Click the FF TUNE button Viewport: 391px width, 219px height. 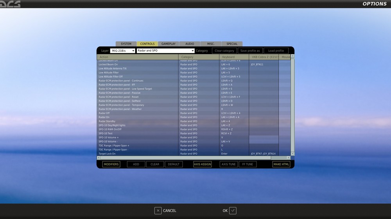pos(248,164)
